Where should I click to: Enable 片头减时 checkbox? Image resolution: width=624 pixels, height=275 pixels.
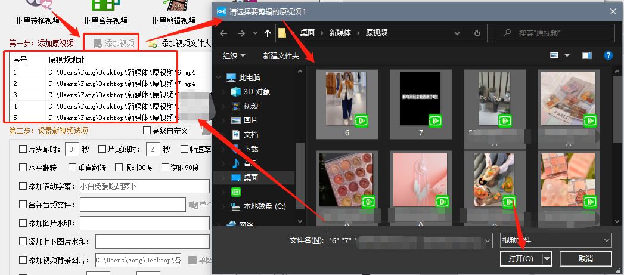23,149
